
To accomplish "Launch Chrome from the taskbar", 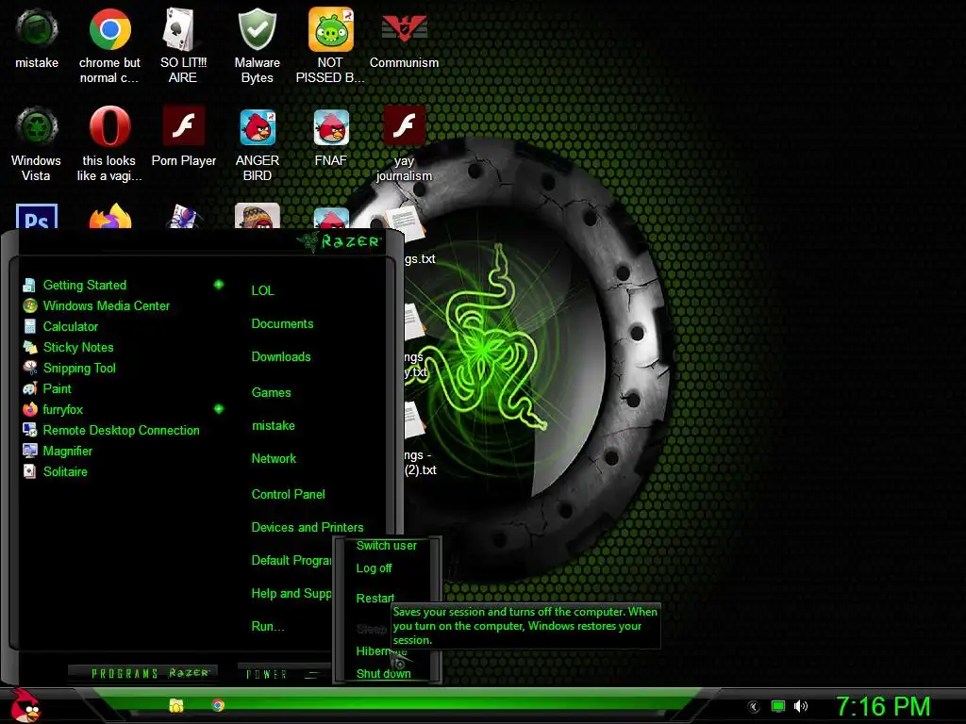I will (218, 705).
